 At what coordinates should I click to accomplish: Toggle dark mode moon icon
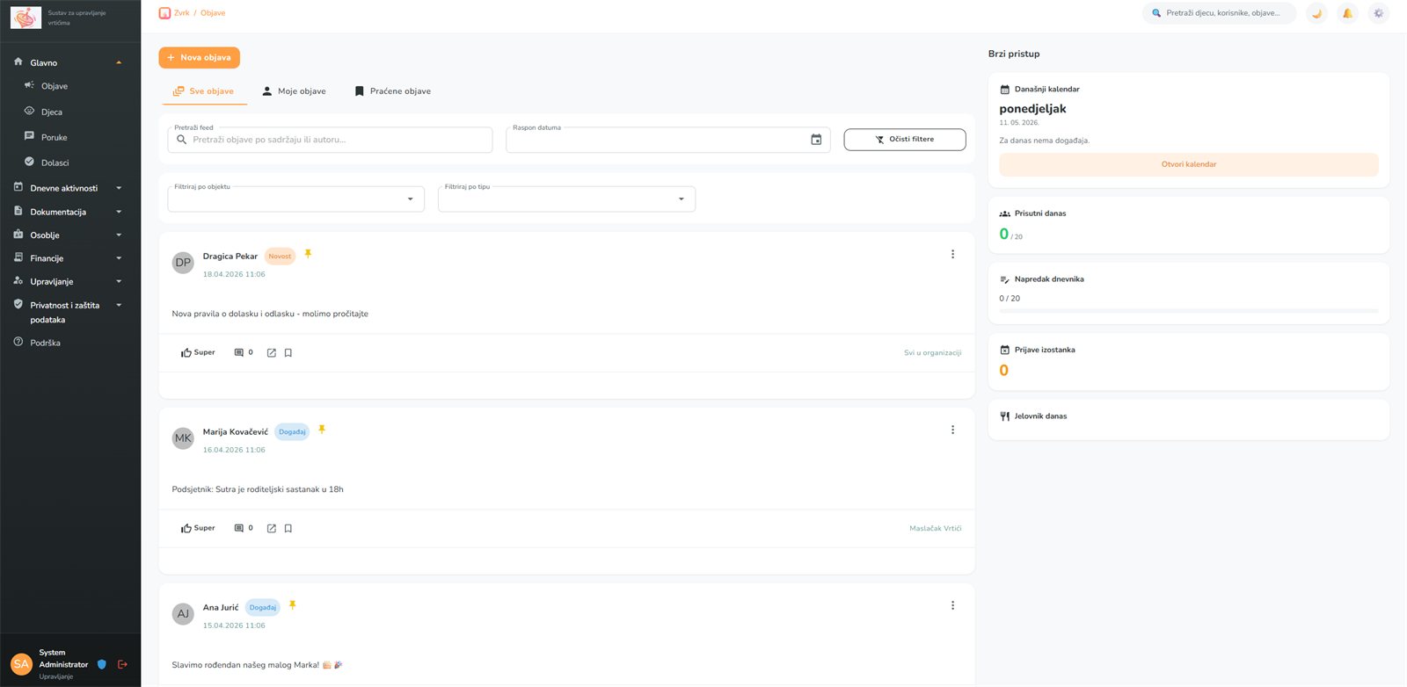pos(1316,13)
